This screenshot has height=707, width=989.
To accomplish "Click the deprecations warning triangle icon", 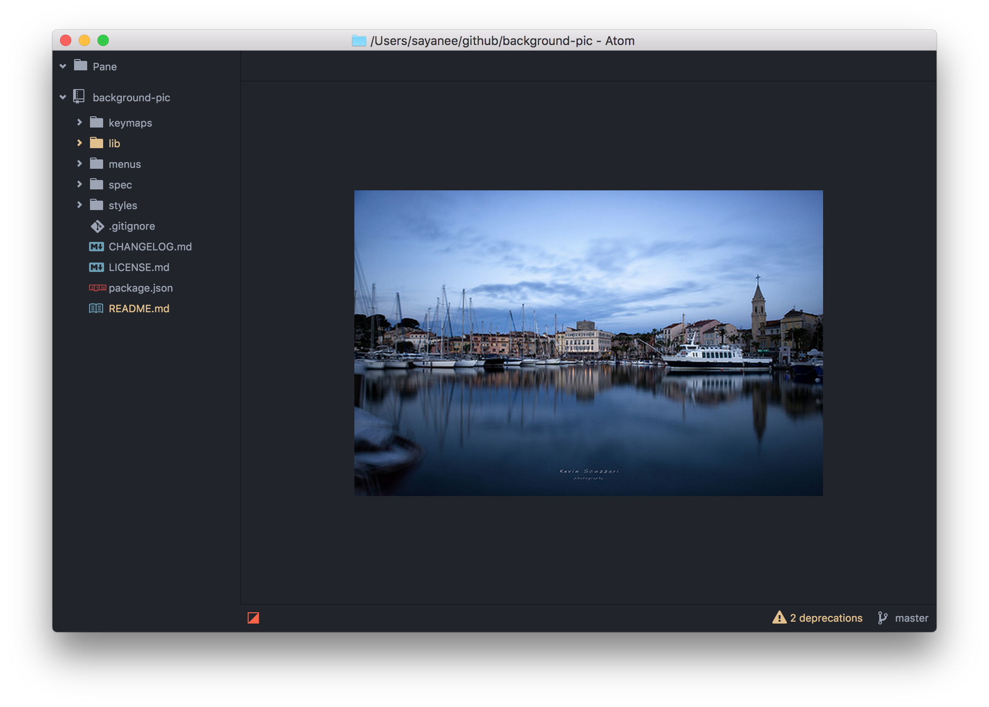I will [x=779, y=617].
